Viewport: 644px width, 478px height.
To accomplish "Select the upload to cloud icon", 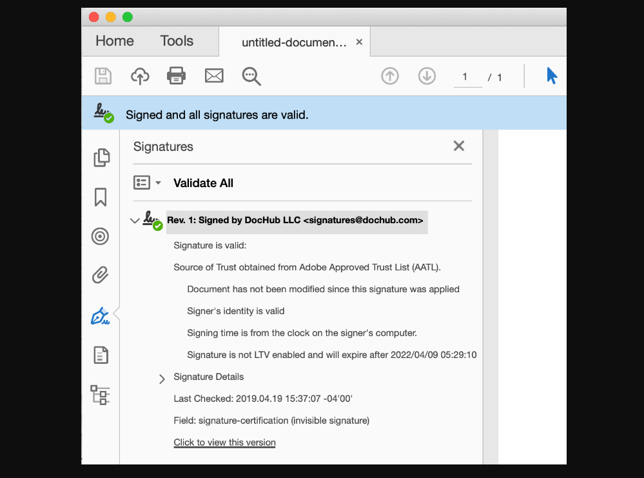I will point(140,75).
